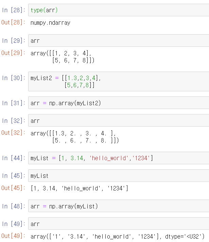
Task: Click the '1234' string in In [44] cell
Action: [141, 158]
